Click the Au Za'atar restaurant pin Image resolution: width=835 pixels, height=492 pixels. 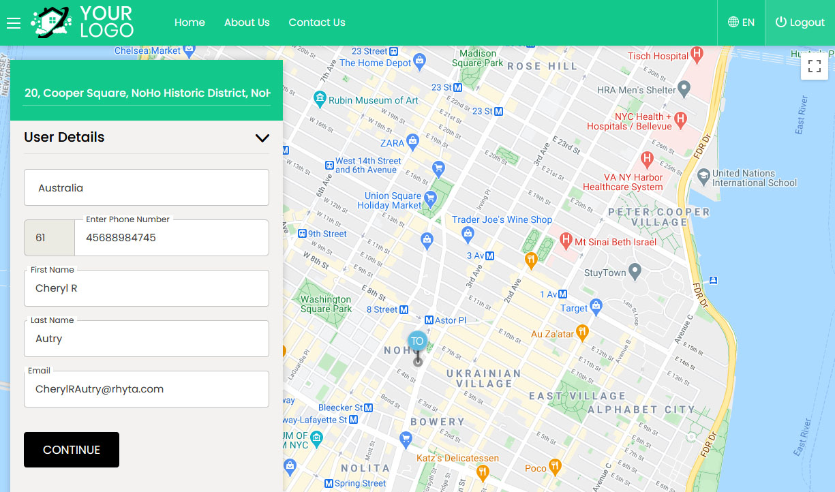coord(582,333)
